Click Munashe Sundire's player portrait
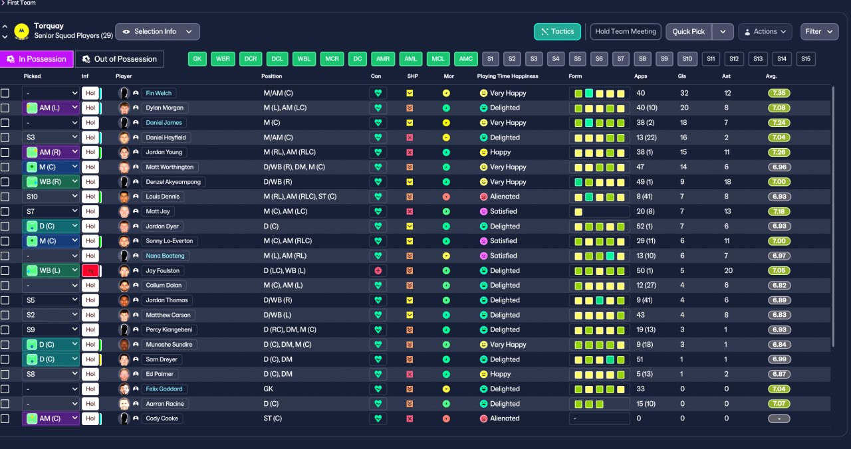851x449 pixels. click(124, 345)
